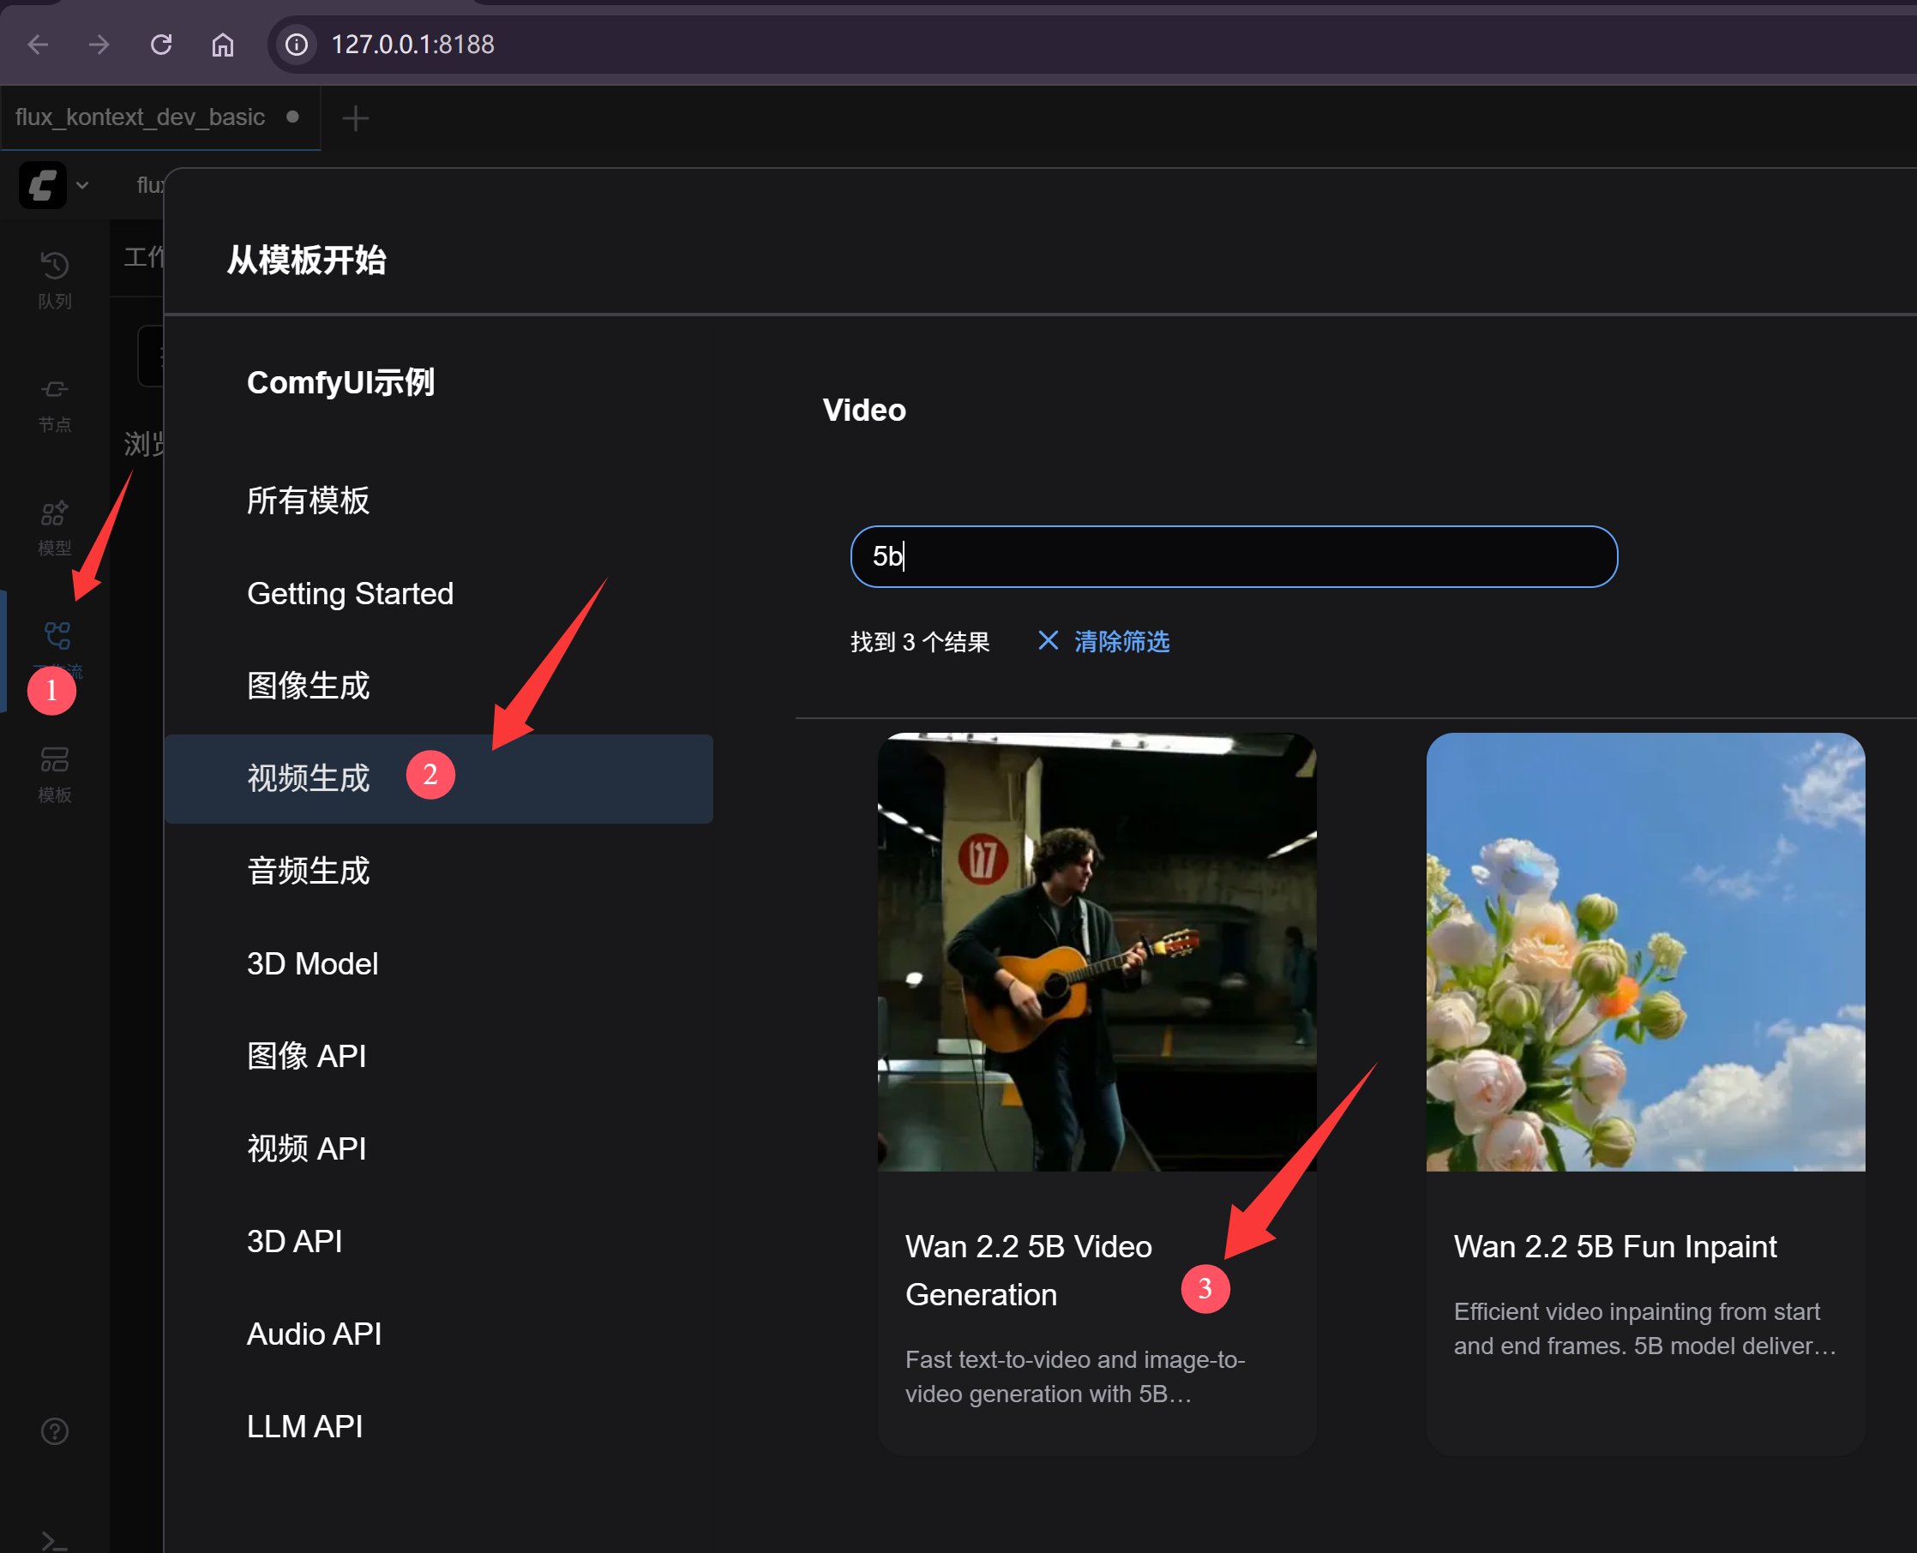This screenshot has height=1553, width=1917.
Task: Open the Workflows sidebar icon
Action: (x=57, y=637)
